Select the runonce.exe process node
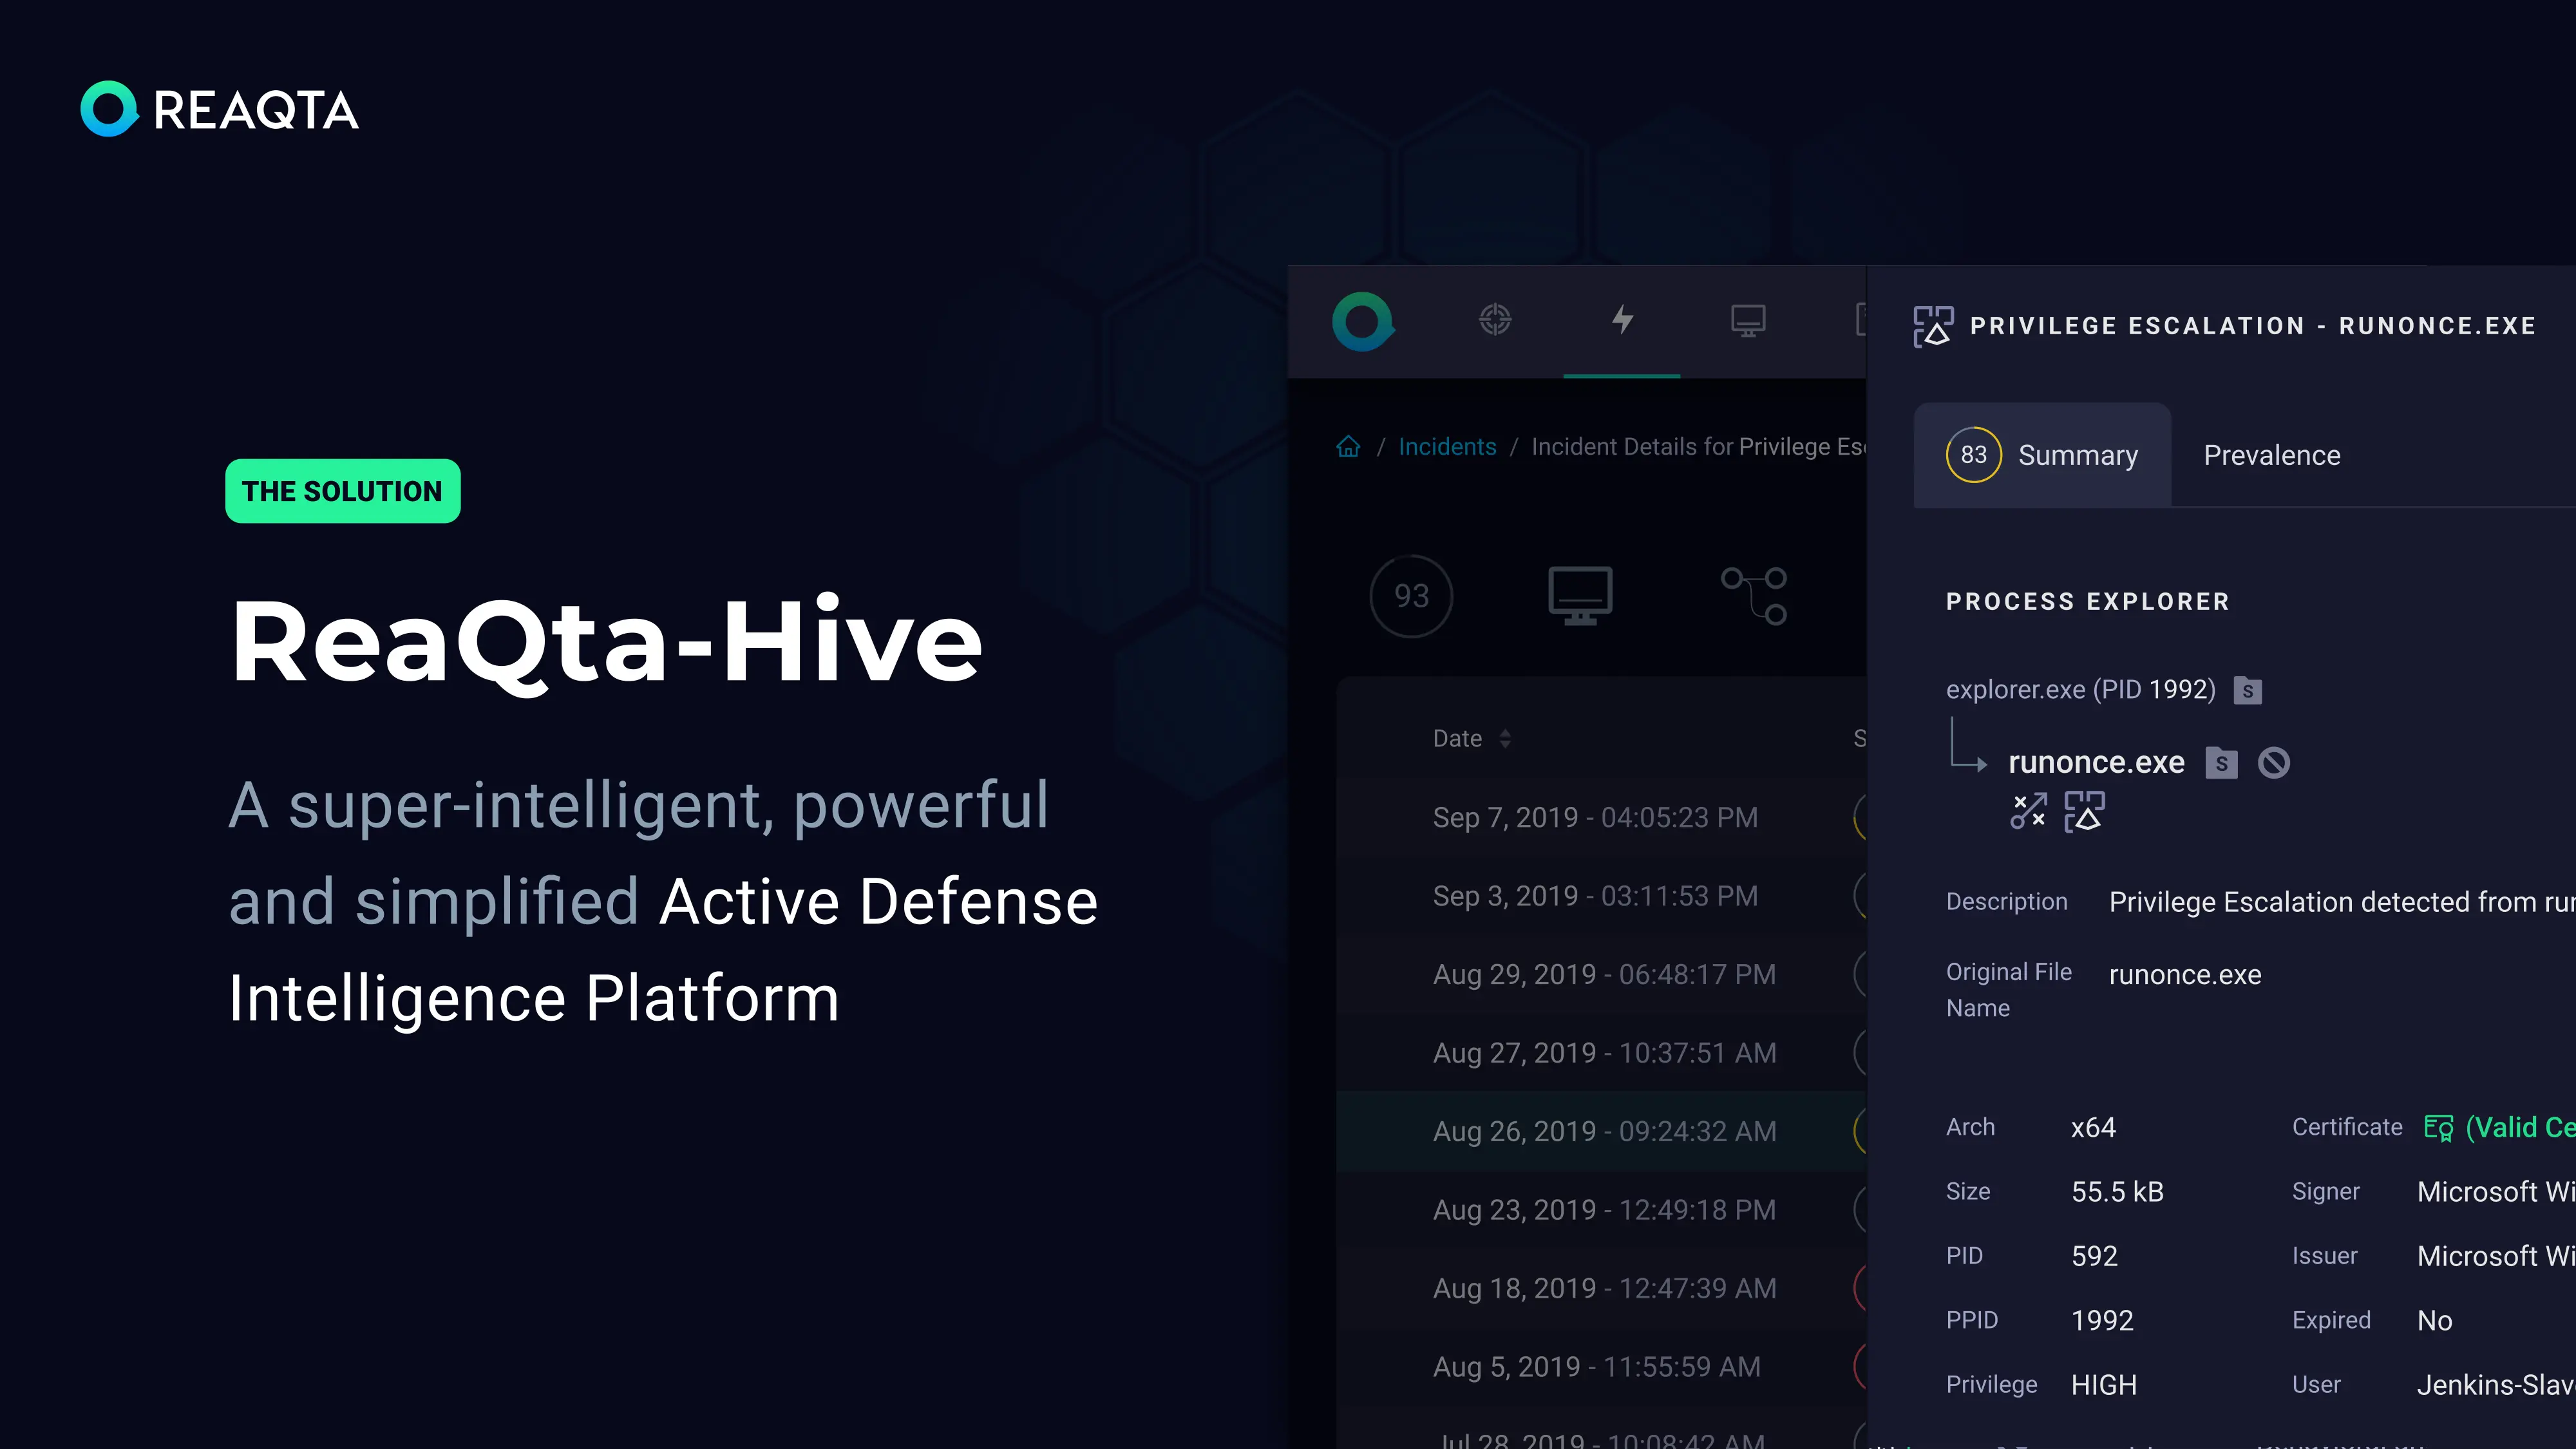2576x1449 pixels. 2096,762
